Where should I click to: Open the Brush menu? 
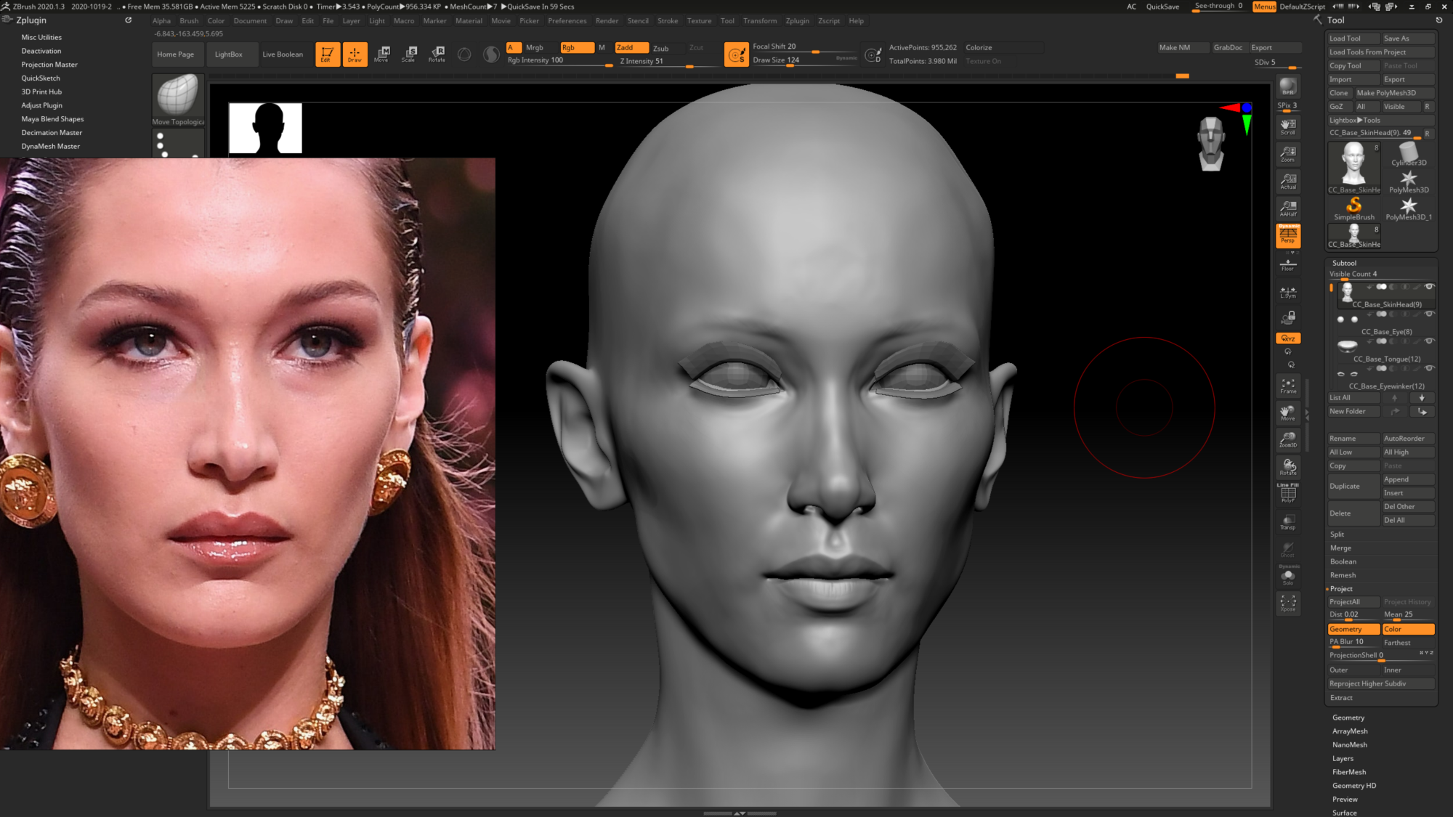tap(189, 21)
